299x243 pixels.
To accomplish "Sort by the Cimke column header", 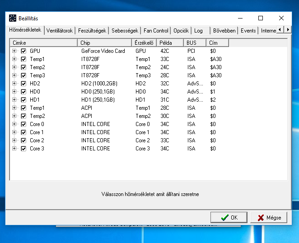I will tap(44, 43).
